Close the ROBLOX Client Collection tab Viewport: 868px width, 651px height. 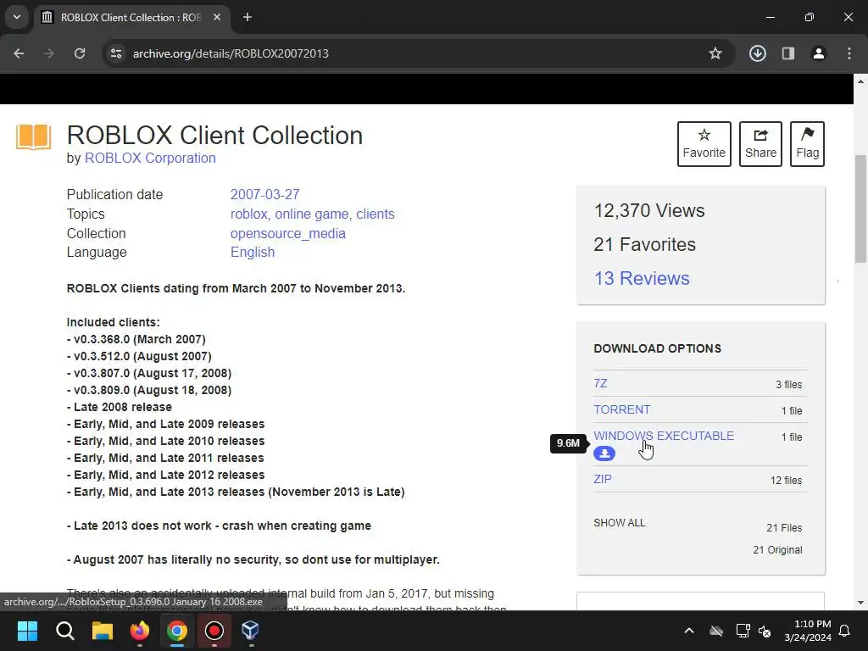click(217, 17)
